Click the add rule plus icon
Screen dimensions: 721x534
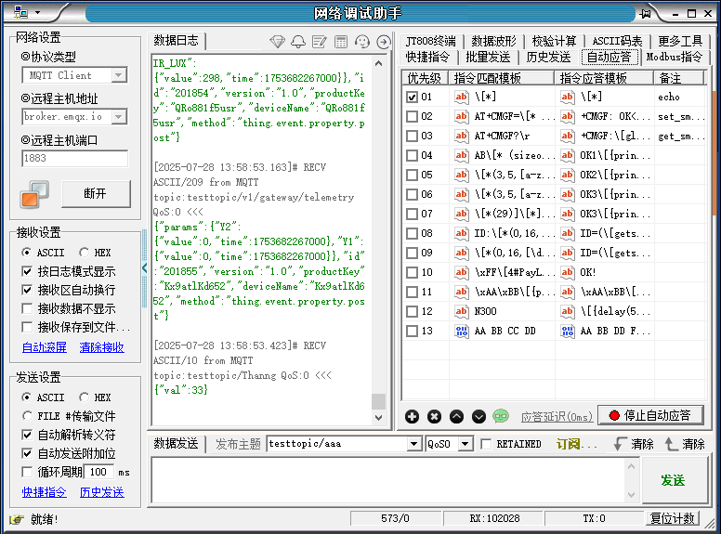tap(412, 416)
